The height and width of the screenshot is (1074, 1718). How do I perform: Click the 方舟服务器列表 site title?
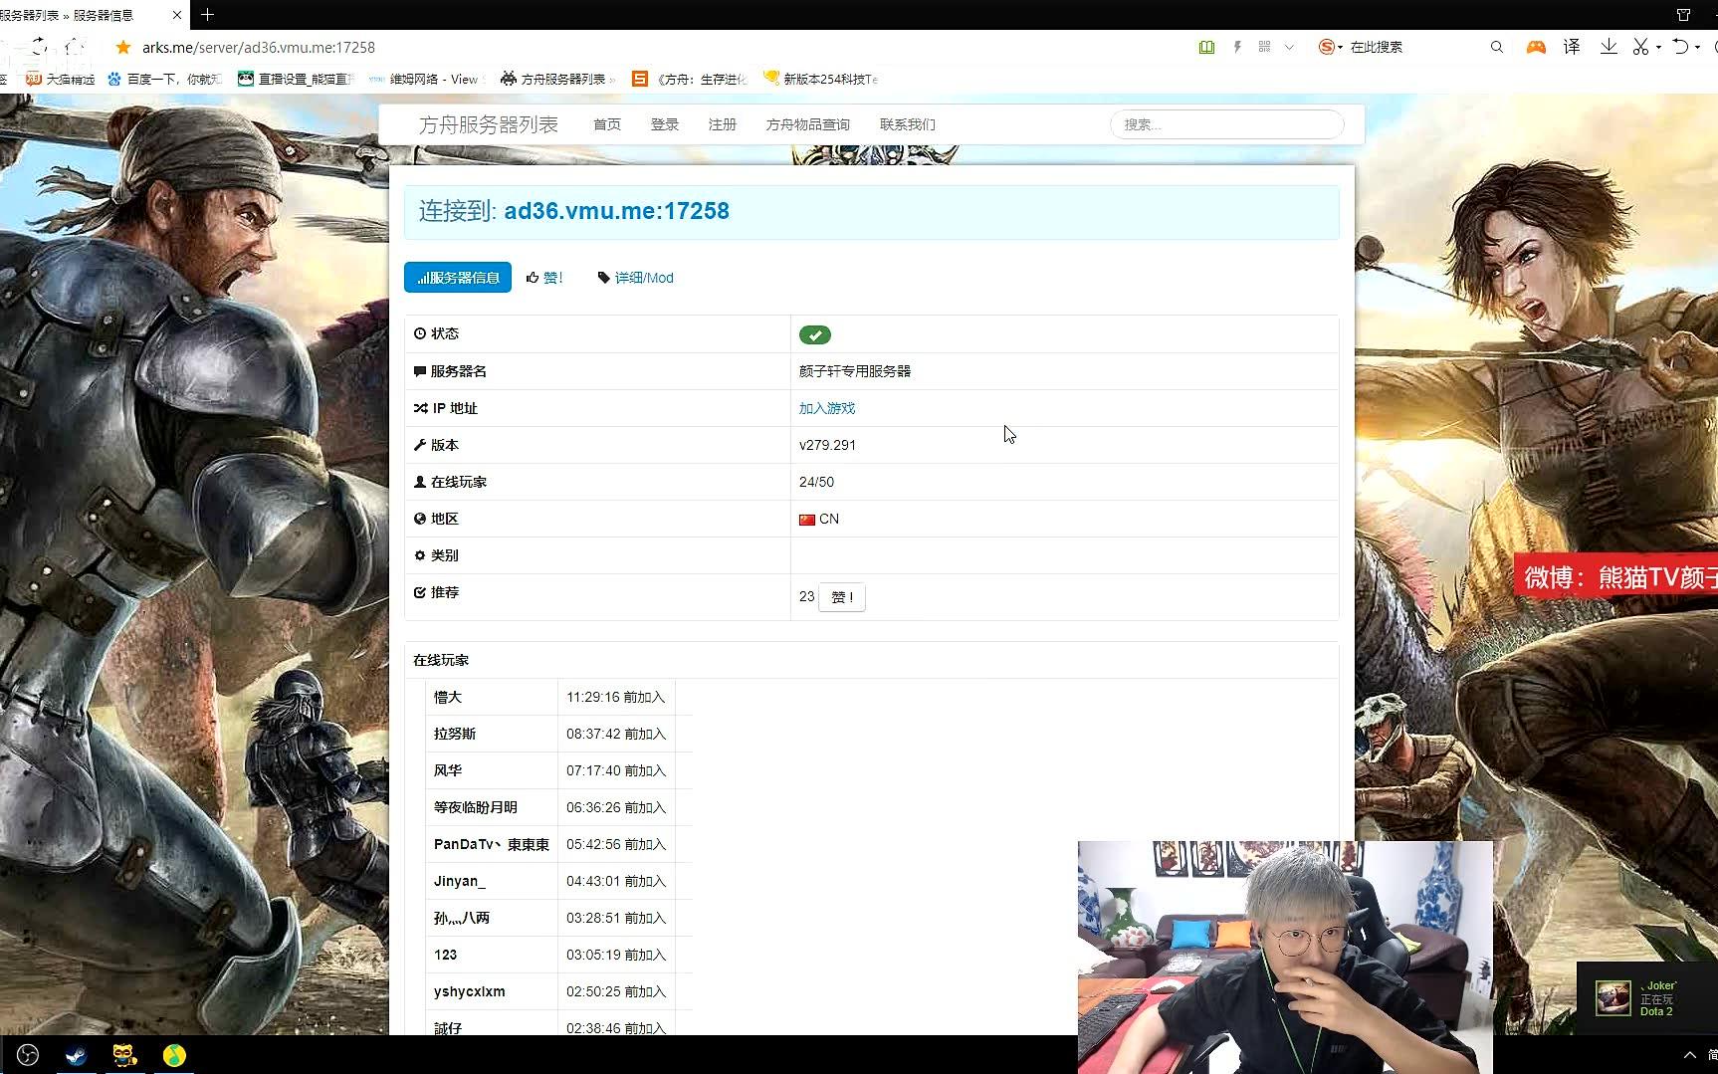[x=488, y=124]
